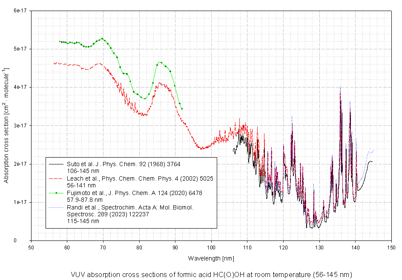Select the Leach et al. legend entry text

pos(140,178)
